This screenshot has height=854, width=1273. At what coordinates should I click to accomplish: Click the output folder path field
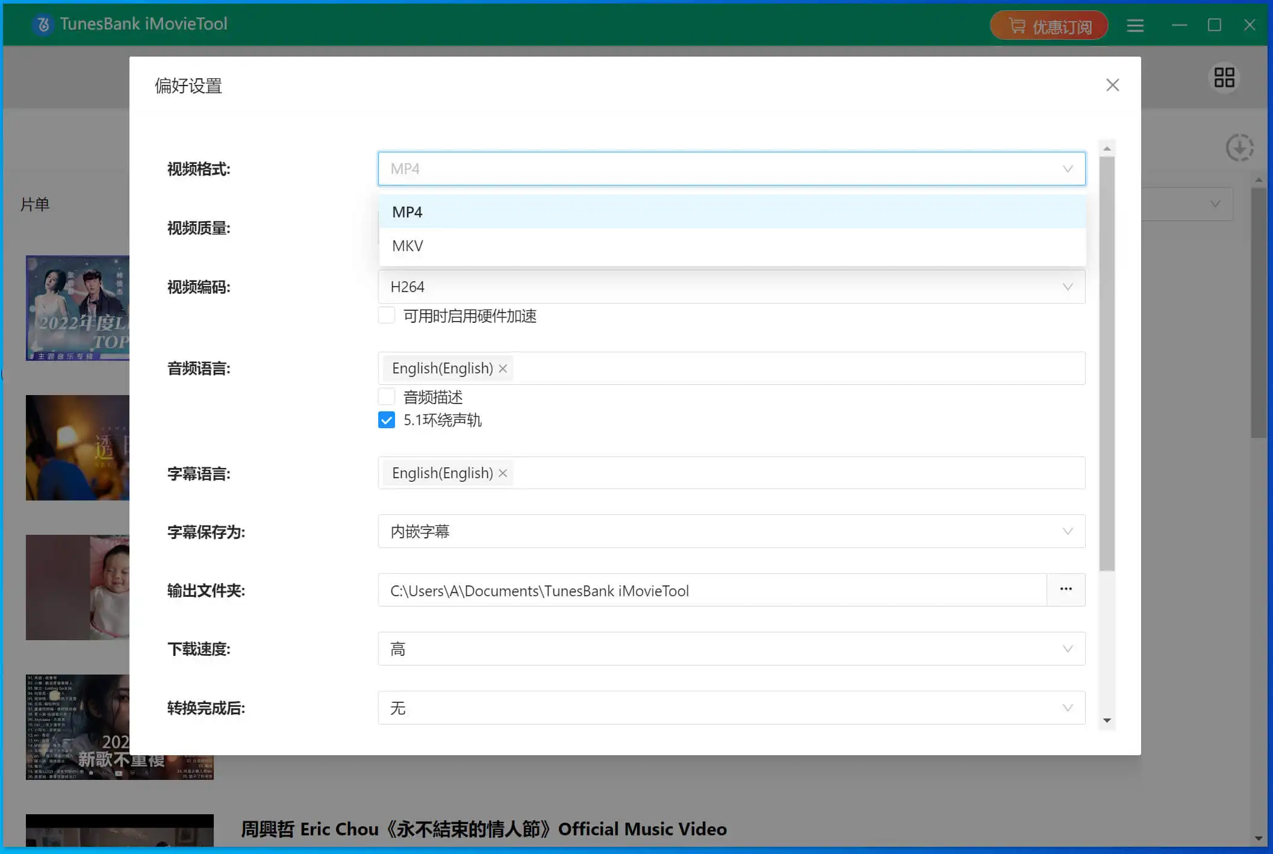[712, 590]
